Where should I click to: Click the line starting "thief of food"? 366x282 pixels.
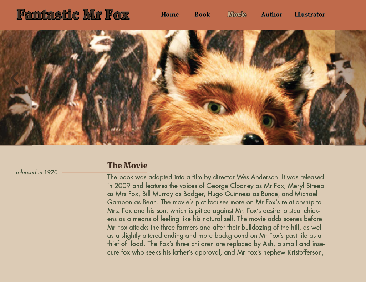[x=216, y=244]
